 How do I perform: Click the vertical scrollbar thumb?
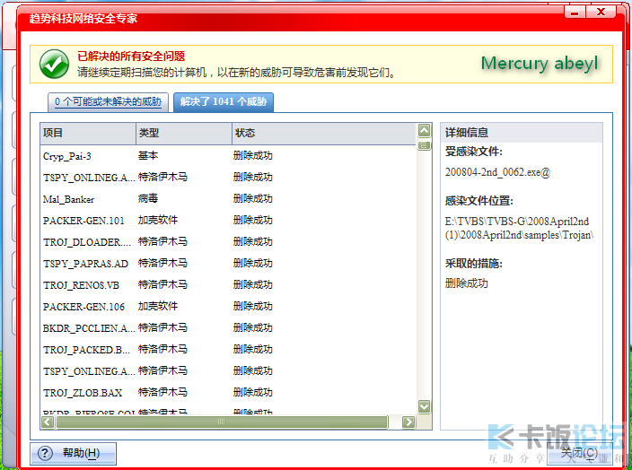(x=424, y=145)
